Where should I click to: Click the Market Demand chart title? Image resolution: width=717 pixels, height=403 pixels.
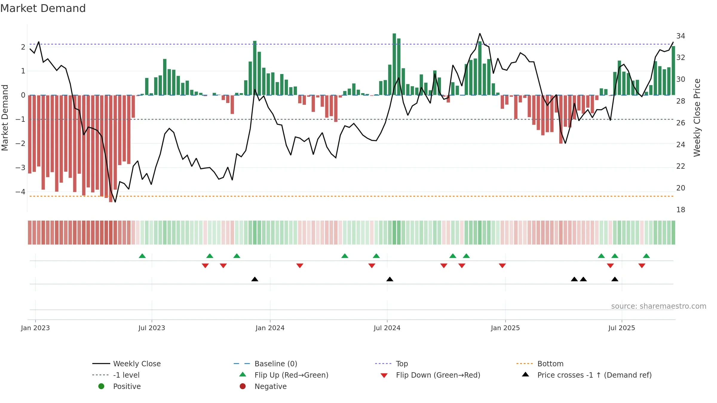(43, 8)
